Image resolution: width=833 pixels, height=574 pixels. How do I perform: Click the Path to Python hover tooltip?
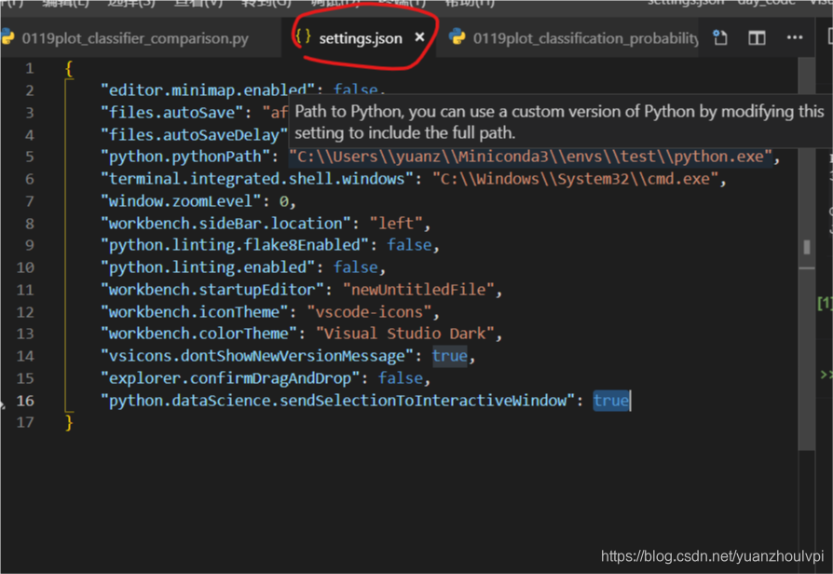click(561, 122)
